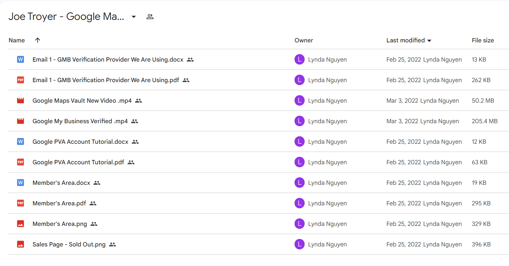
Task: Select file Email 1 - GMB Verification Provider pdf
Action: pos(106,80)
